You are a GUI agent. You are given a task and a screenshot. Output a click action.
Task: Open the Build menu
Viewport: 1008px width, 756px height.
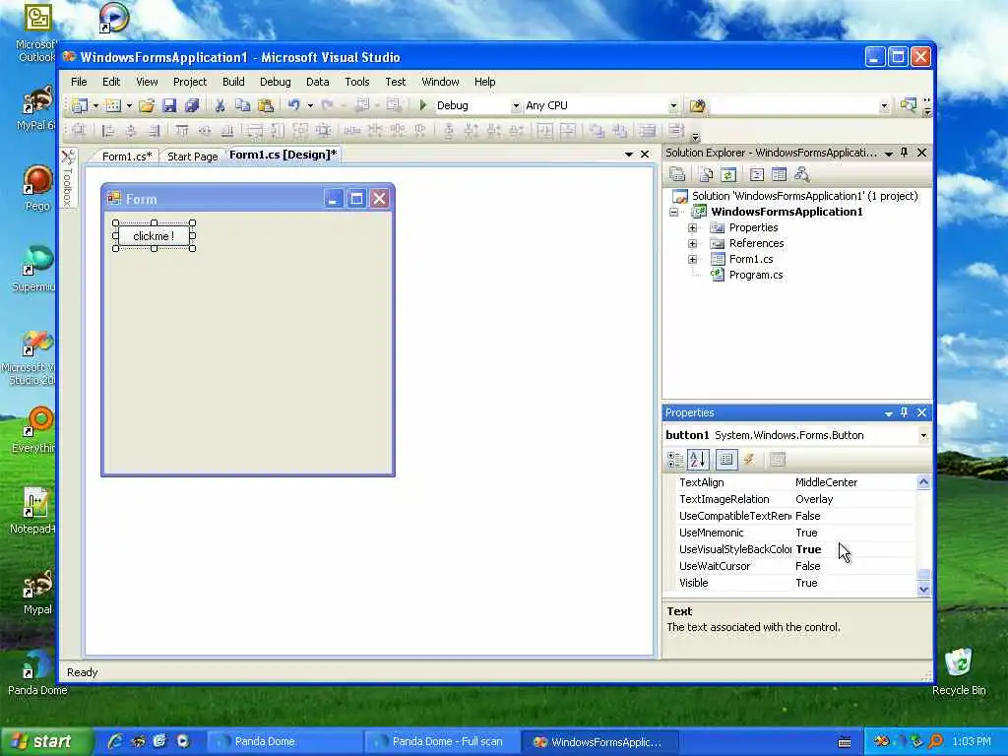[x=233, y=82]
